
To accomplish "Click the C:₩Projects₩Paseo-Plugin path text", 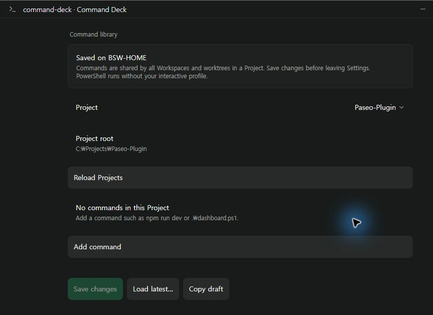I will [111, 149].
